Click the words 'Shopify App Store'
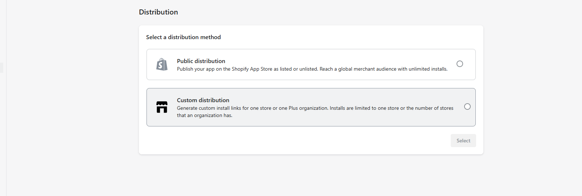Image resolution: width=582 pixels, height=196 pixels. [252, 69]
